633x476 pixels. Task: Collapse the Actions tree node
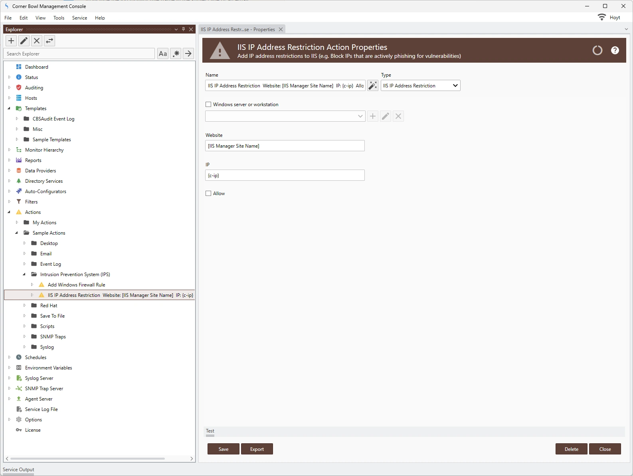[9, 212]
